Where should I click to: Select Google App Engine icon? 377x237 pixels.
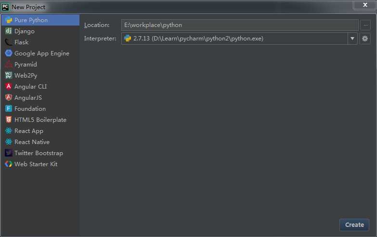pyautogui.click(x=9, y=53)
